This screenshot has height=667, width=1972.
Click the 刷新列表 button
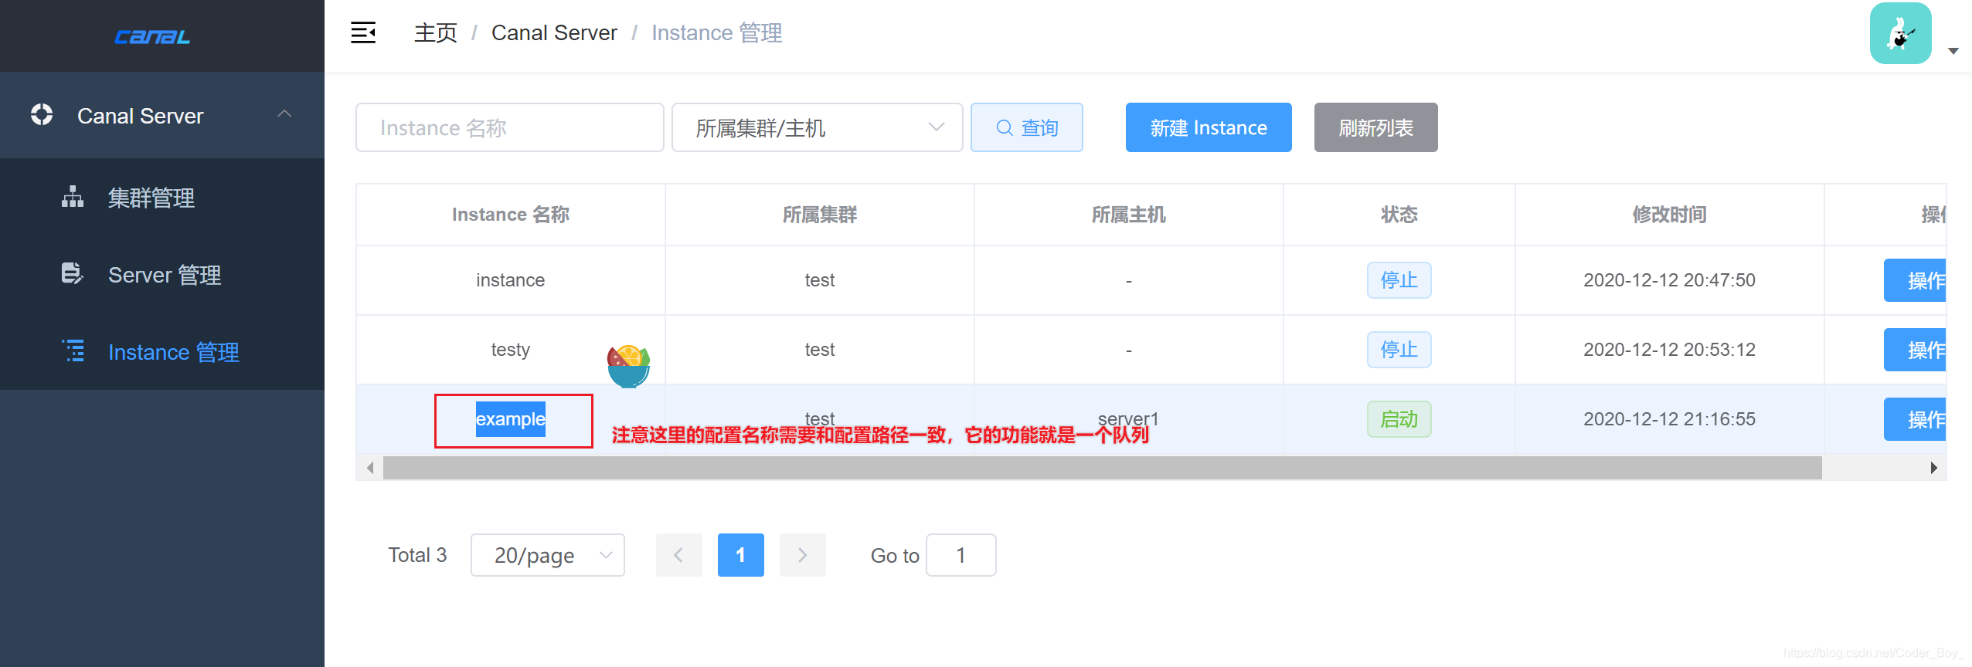1375,127
